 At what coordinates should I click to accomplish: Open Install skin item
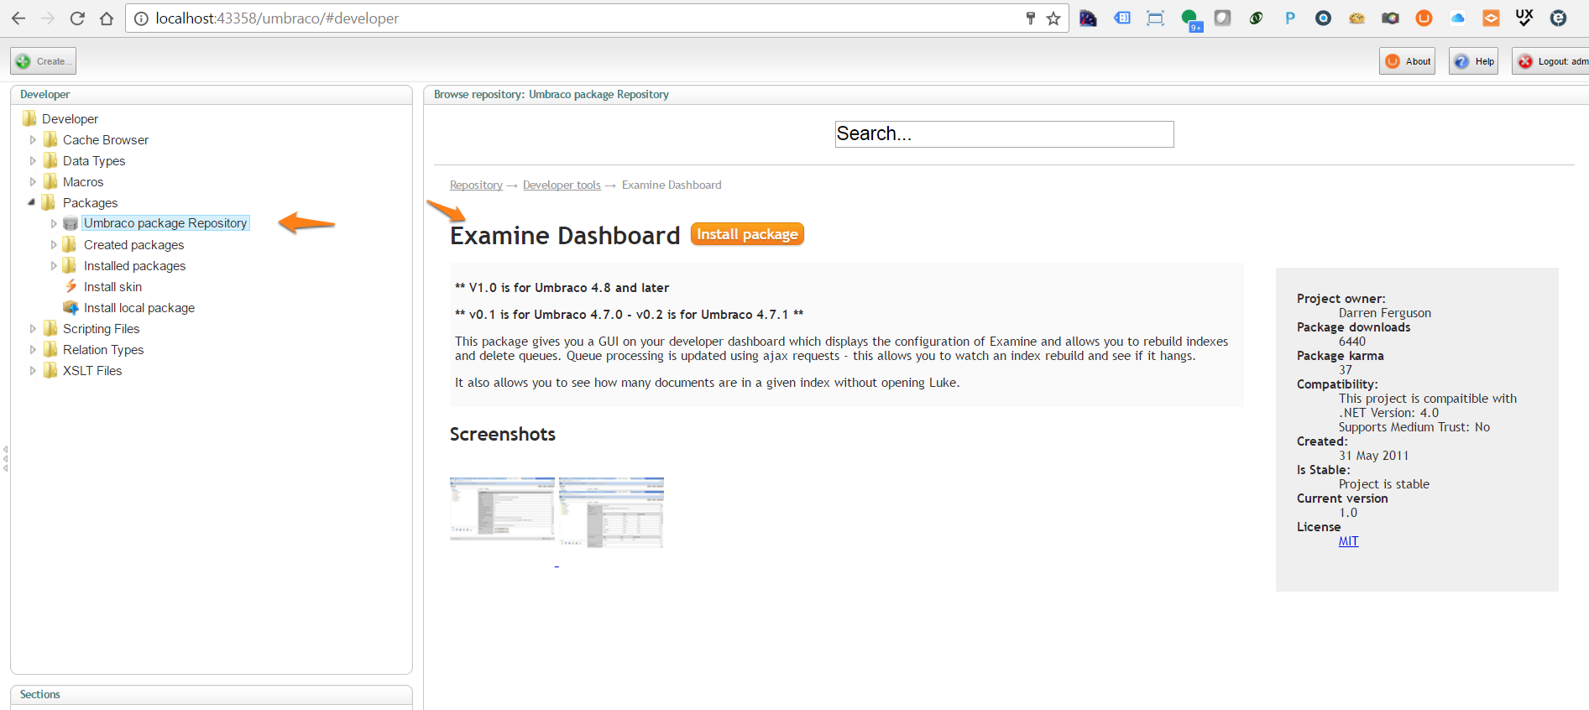click(112, 287)
